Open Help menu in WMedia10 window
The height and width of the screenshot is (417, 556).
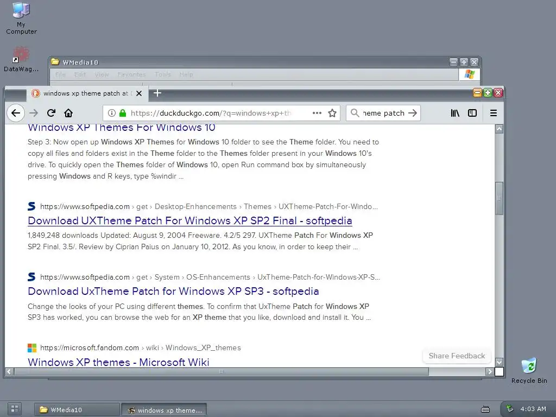[x=186, y=74]
